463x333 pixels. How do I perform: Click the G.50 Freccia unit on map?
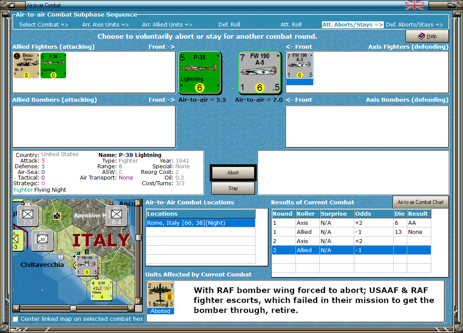click(101, 290)
